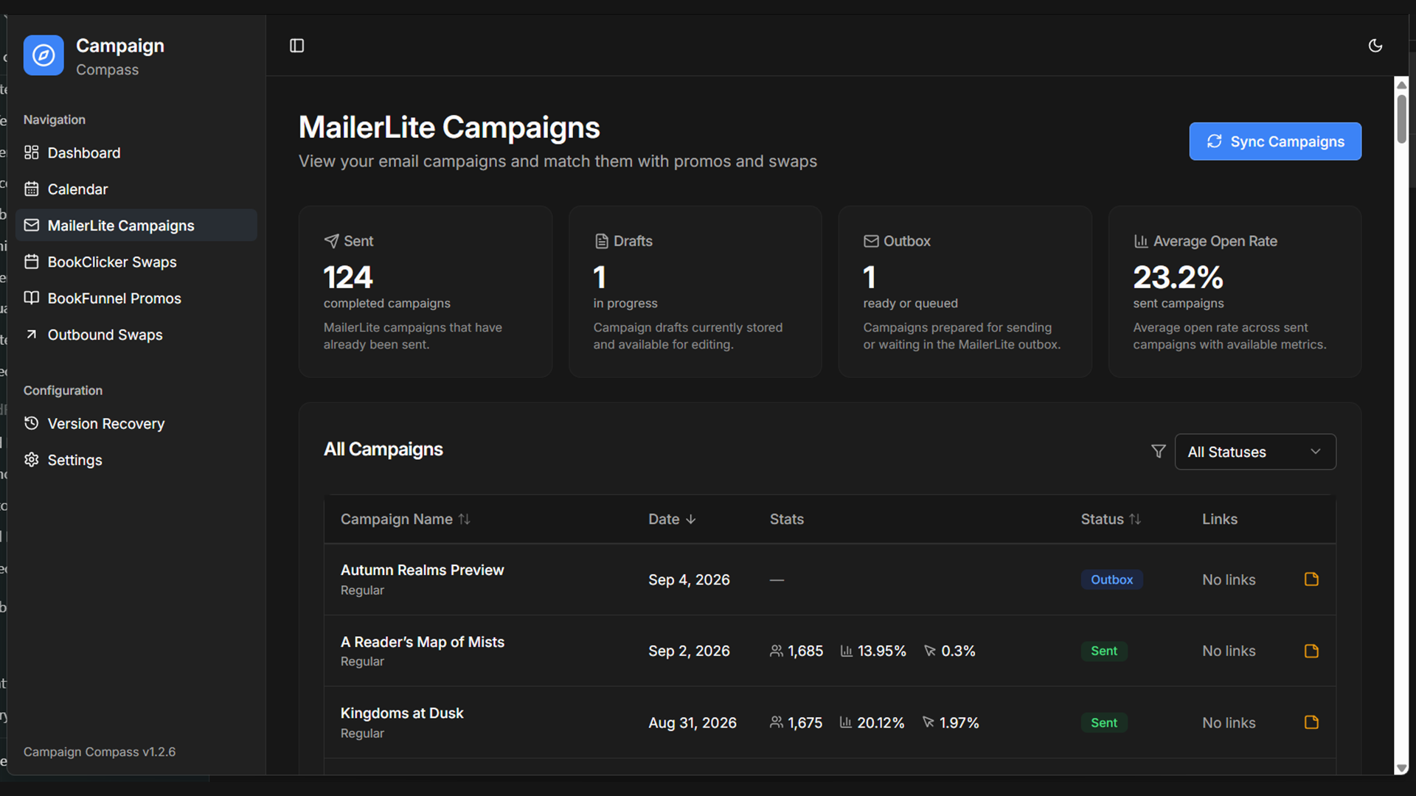Click the Campaign Compass logo icon
Image resolution: width=1416 pixels, height=796 pixels.
pyautogui.click(x=44, y=55)
